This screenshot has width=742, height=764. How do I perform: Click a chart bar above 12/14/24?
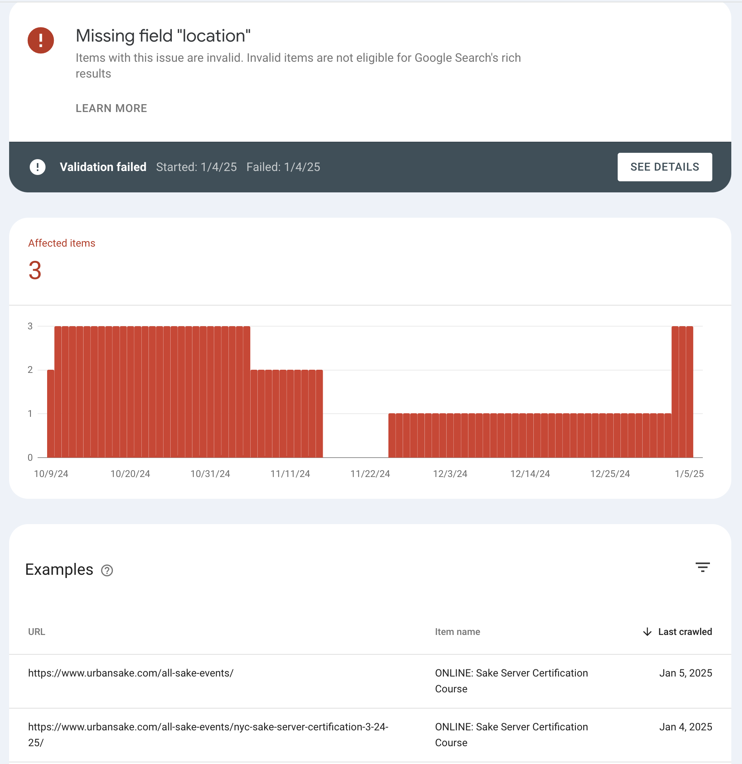click(x=530, y=435)
